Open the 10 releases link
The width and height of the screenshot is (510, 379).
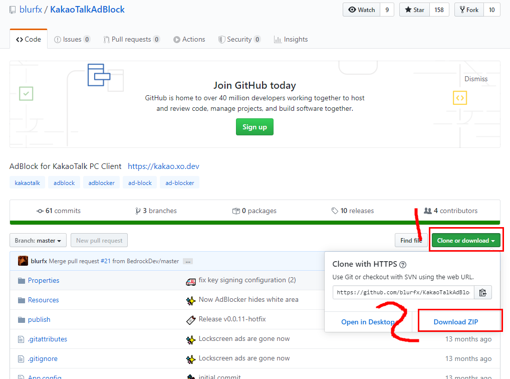(x=353, y=211)
